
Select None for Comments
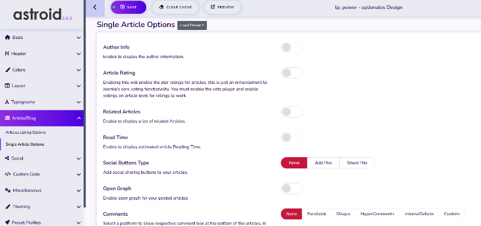tap(292, 214)
